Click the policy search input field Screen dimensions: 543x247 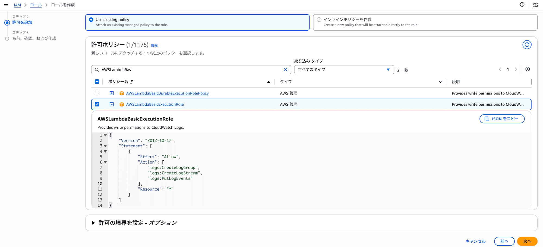coord(191,70)
